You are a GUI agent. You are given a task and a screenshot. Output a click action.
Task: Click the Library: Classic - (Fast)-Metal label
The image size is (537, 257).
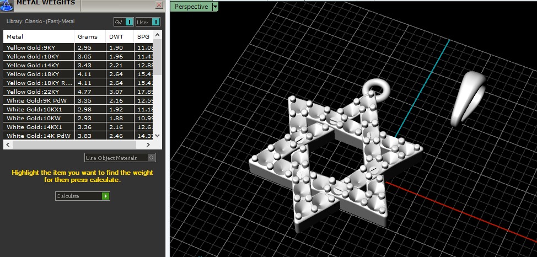coord(40,22)
